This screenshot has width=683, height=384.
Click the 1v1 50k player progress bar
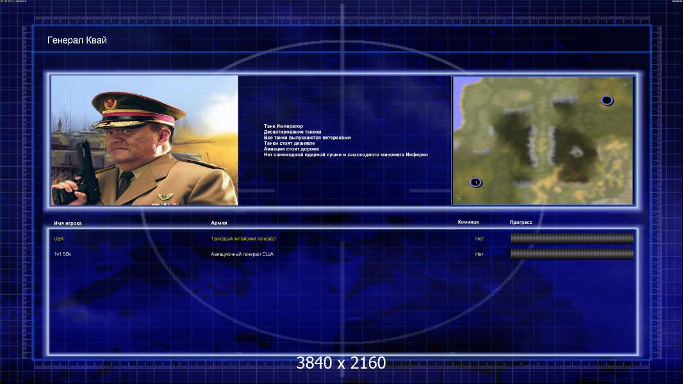point(572,254)
